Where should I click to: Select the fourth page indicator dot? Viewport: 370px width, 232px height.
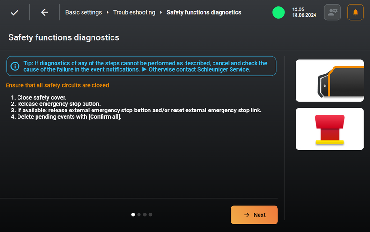(x=150, y=215)
